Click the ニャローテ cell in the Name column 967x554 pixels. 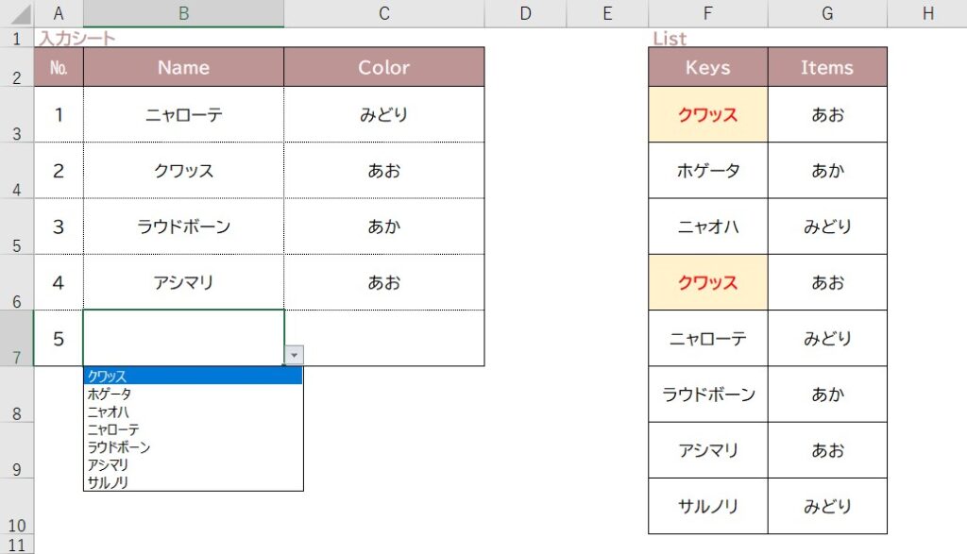tap(182, 113)
